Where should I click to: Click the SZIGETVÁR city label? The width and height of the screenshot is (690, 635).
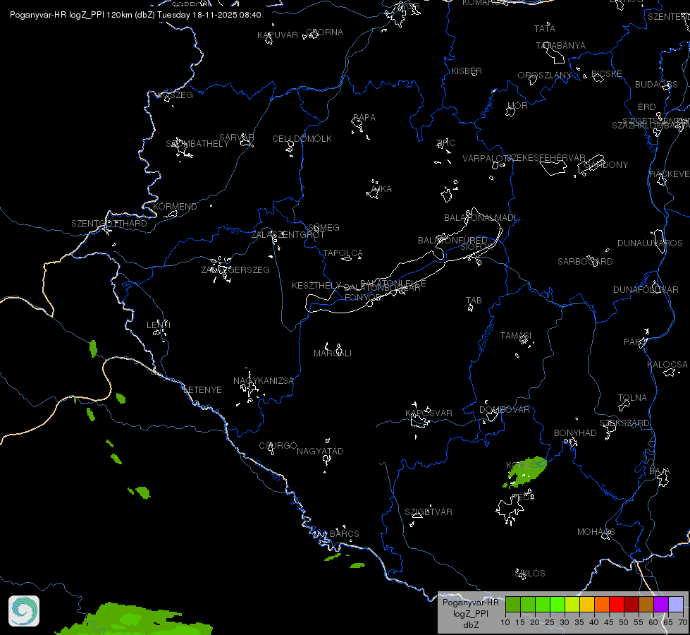pyautogui.click(x=429, y=512)
